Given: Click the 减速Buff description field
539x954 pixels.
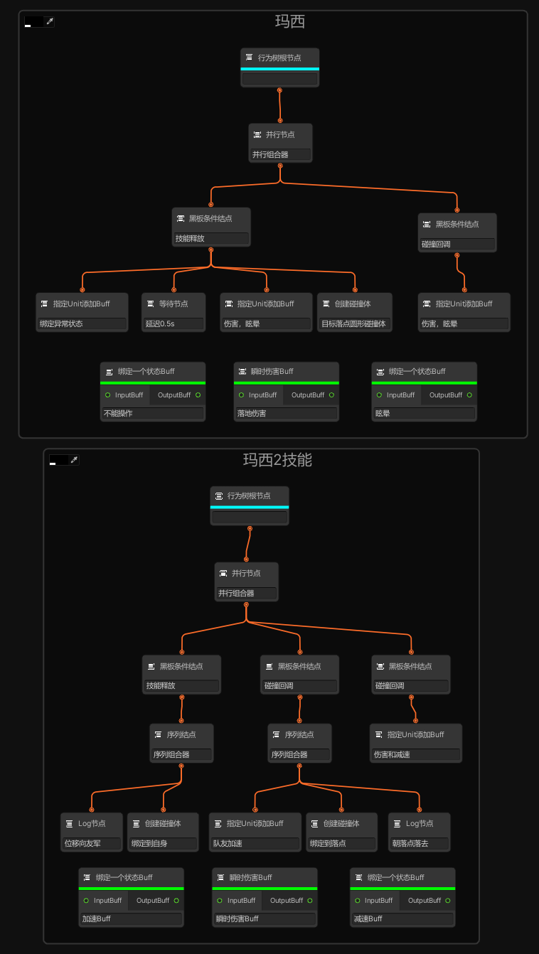Looking at the screenshot, I should coord(402,918).
